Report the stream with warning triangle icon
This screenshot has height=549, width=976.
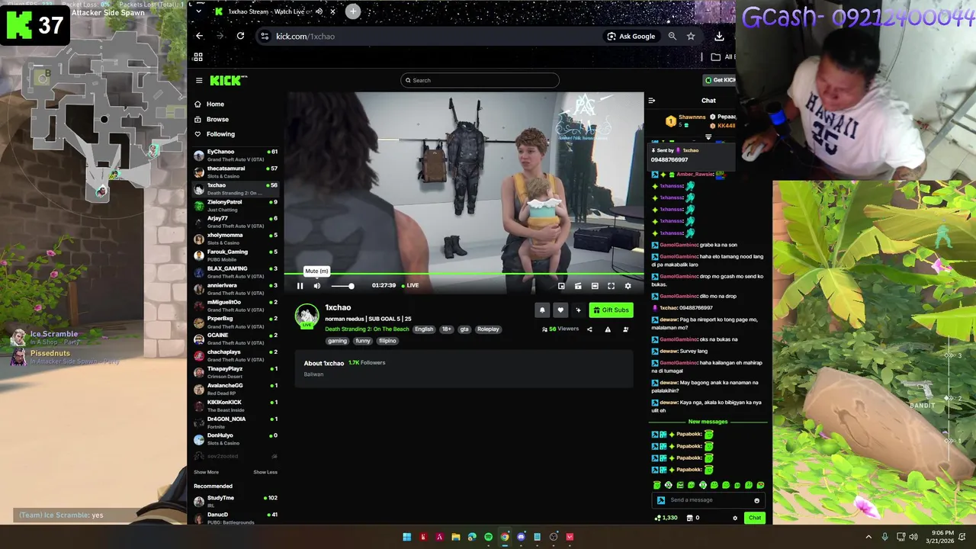point(608,329)
